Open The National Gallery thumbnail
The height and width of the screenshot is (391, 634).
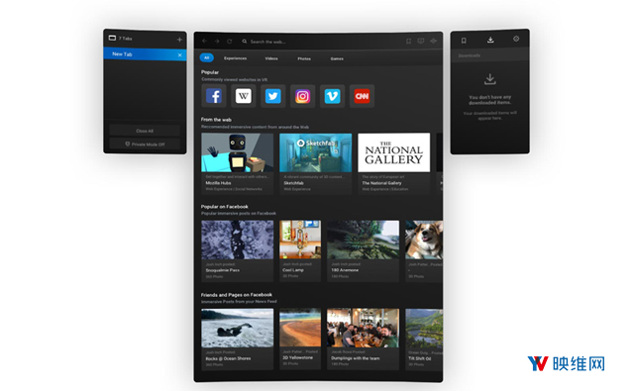pyautogui.click(x=394, y=152)
